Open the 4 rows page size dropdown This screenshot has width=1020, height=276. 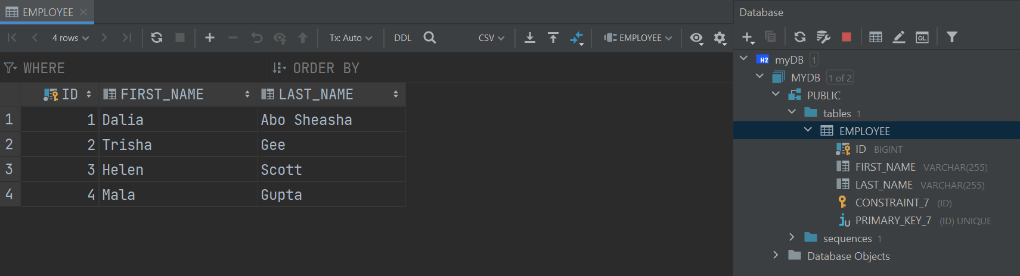(x=70, y=37)
